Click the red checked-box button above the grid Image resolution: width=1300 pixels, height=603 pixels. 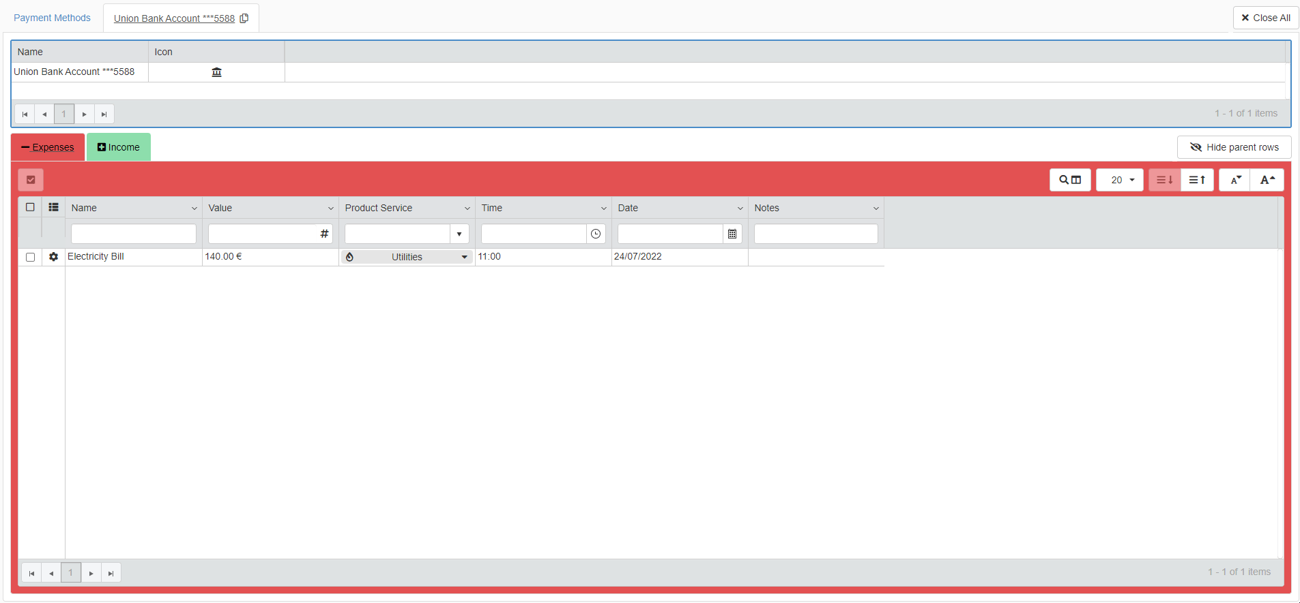click(31, 180)
